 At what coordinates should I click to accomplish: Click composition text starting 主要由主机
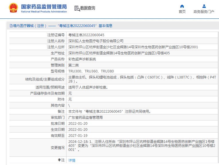[x=142, y=79]
